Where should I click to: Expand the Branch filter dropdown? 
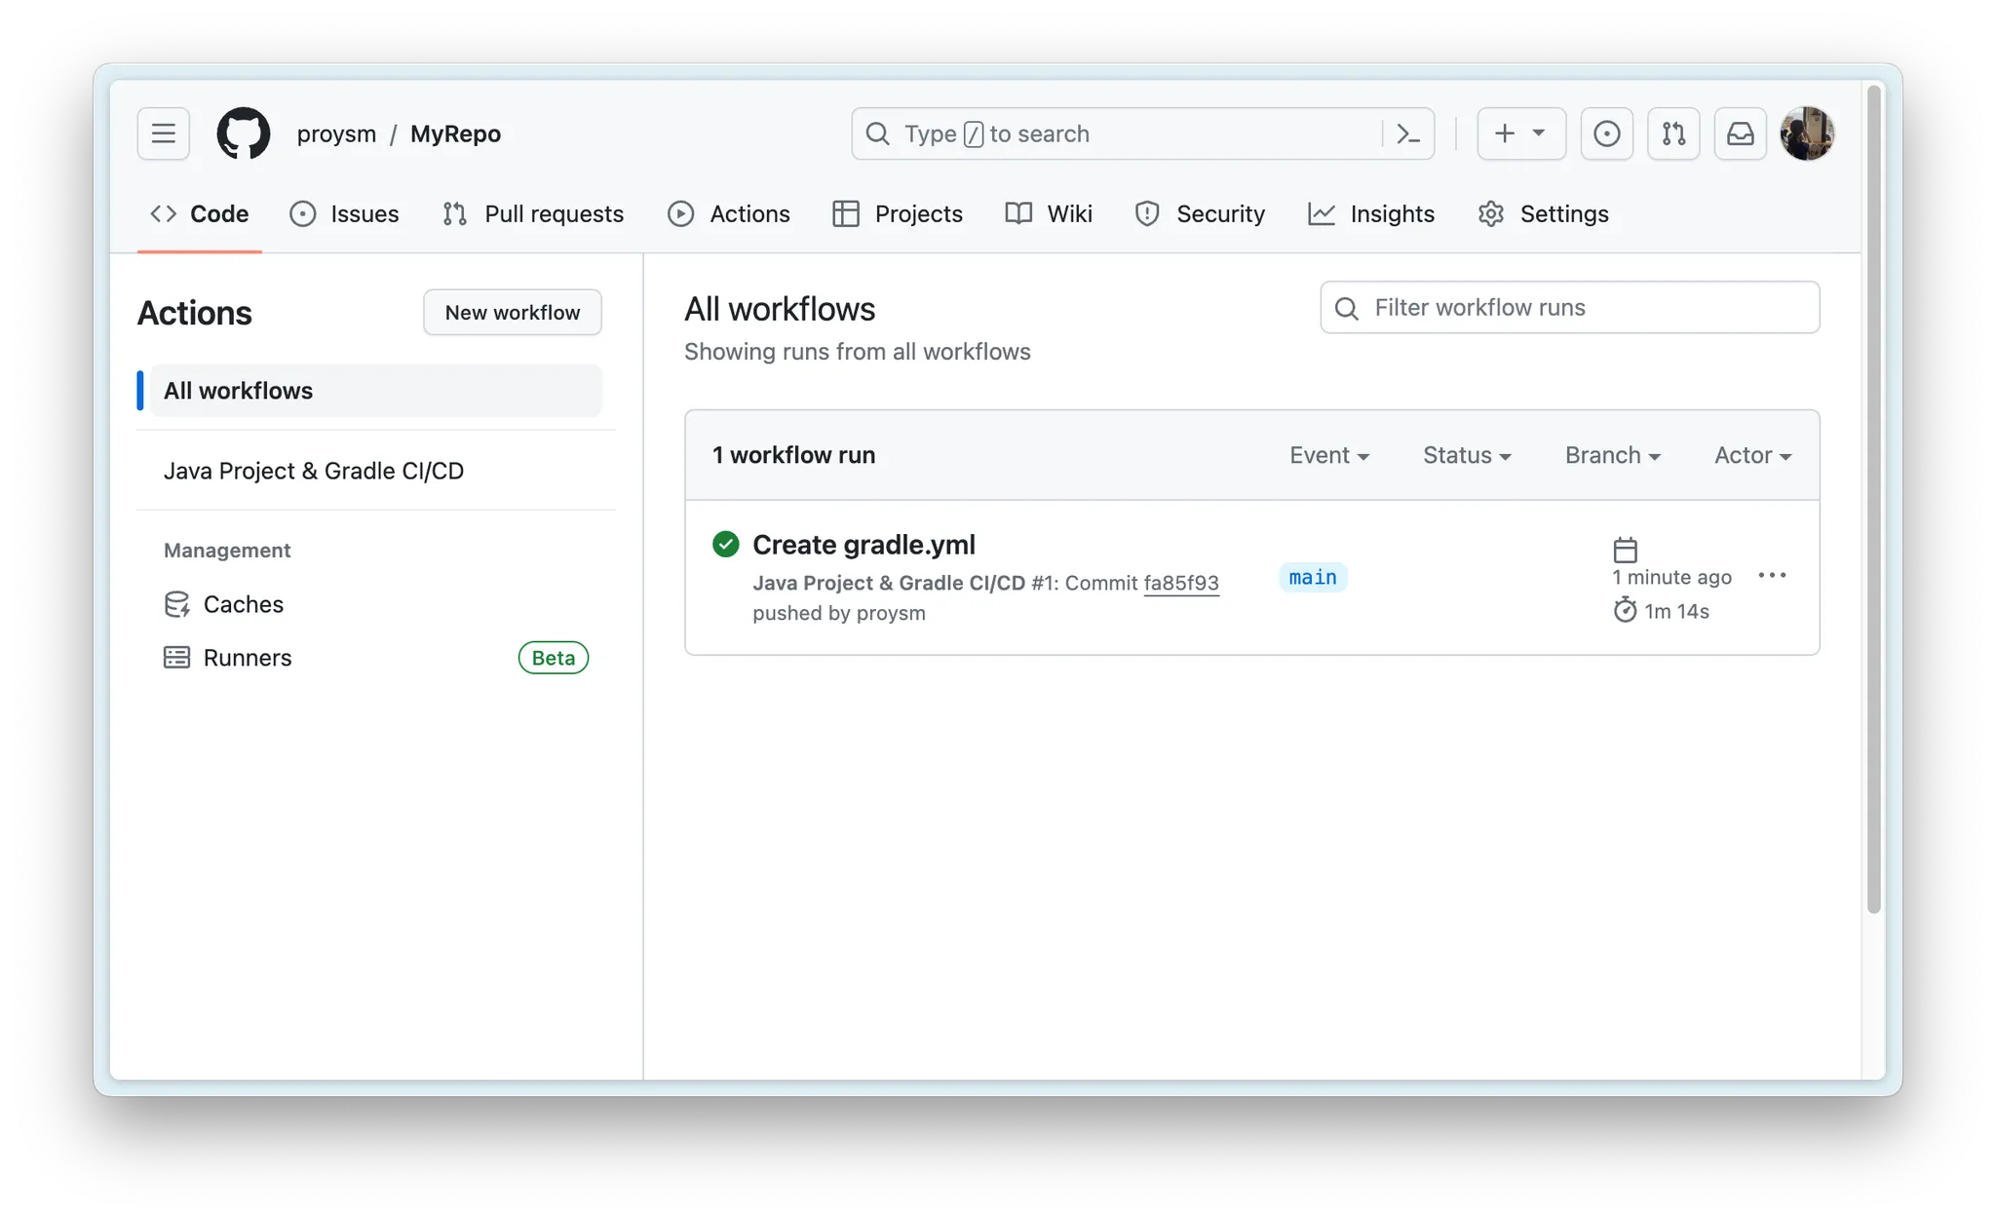1612,455
